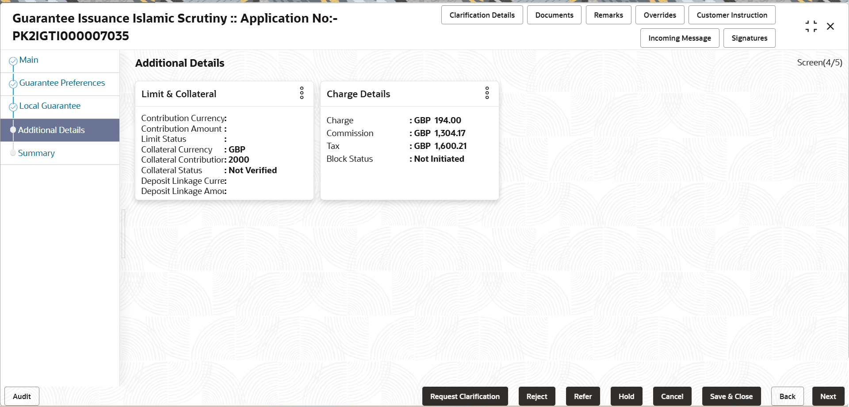This screenshot has height=407, width=849.
Task: Open Charge Details card options menu
Action: pos(487,93)
